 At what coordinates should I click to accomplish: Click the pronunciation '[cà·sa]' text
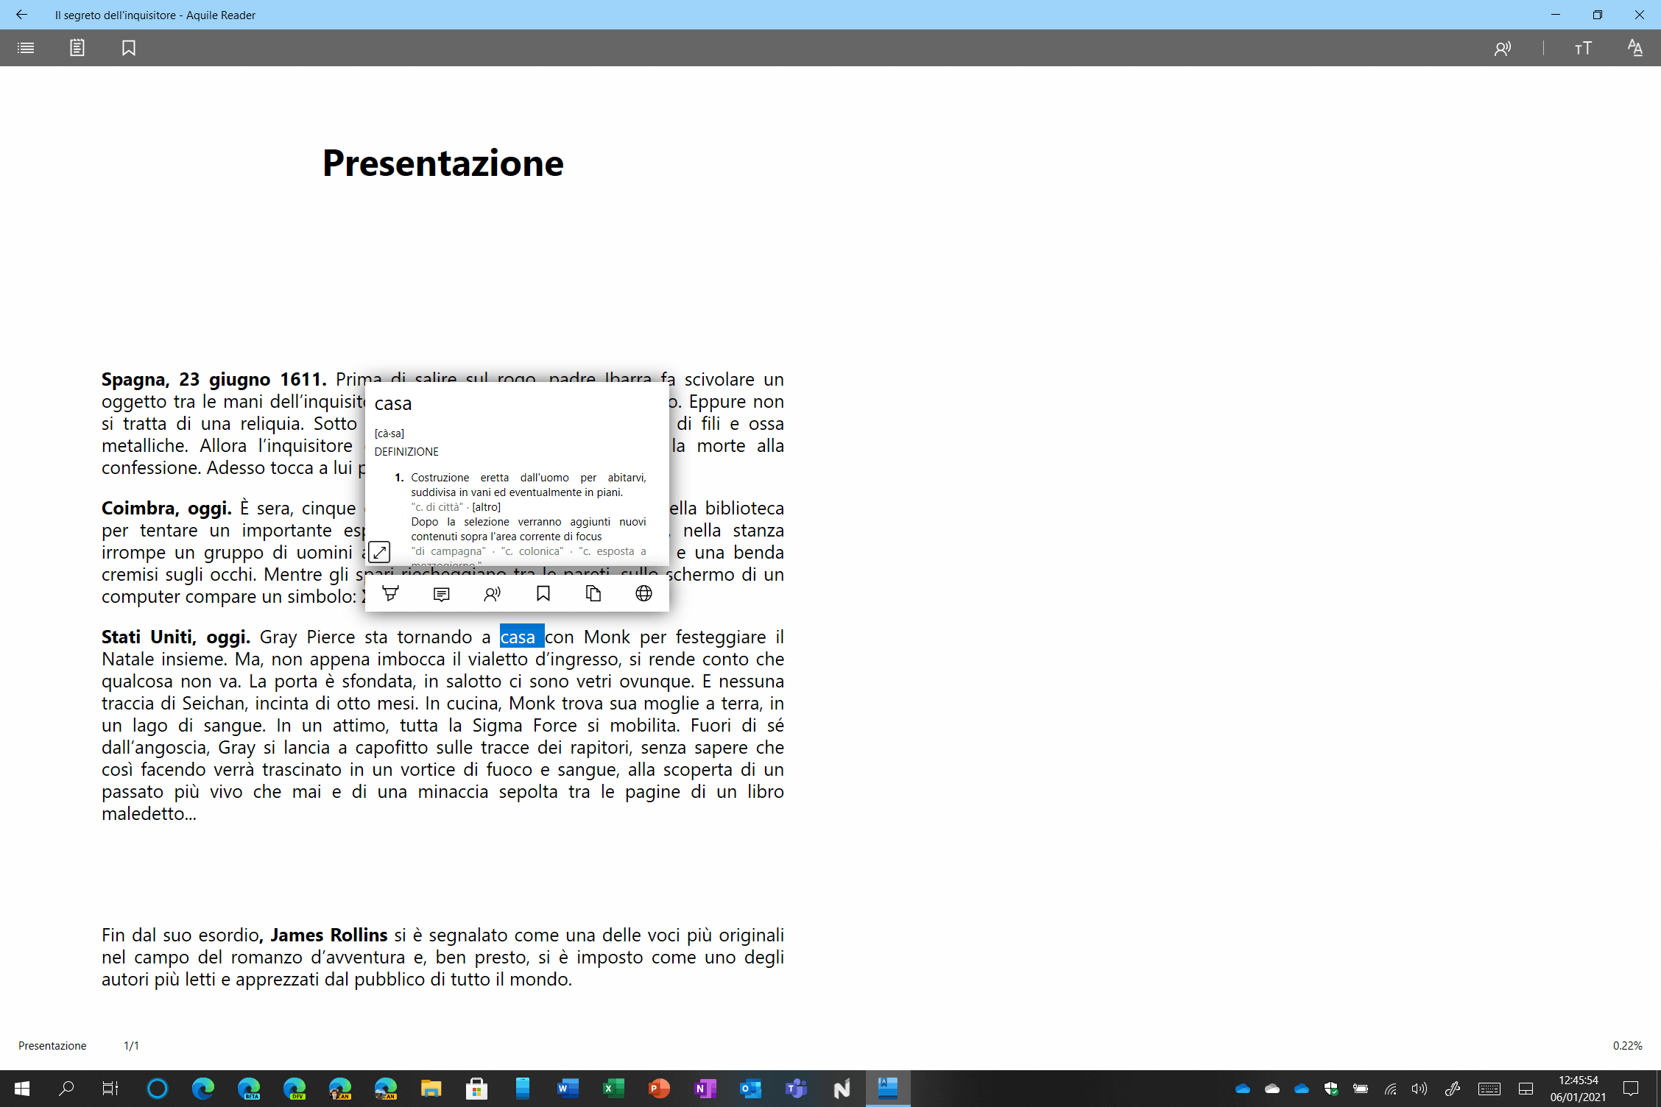[389, 434]
